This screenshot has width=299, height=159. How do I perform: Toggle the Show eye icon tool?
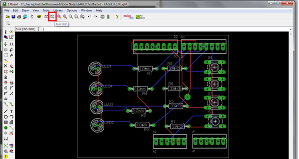pos(12,31)
